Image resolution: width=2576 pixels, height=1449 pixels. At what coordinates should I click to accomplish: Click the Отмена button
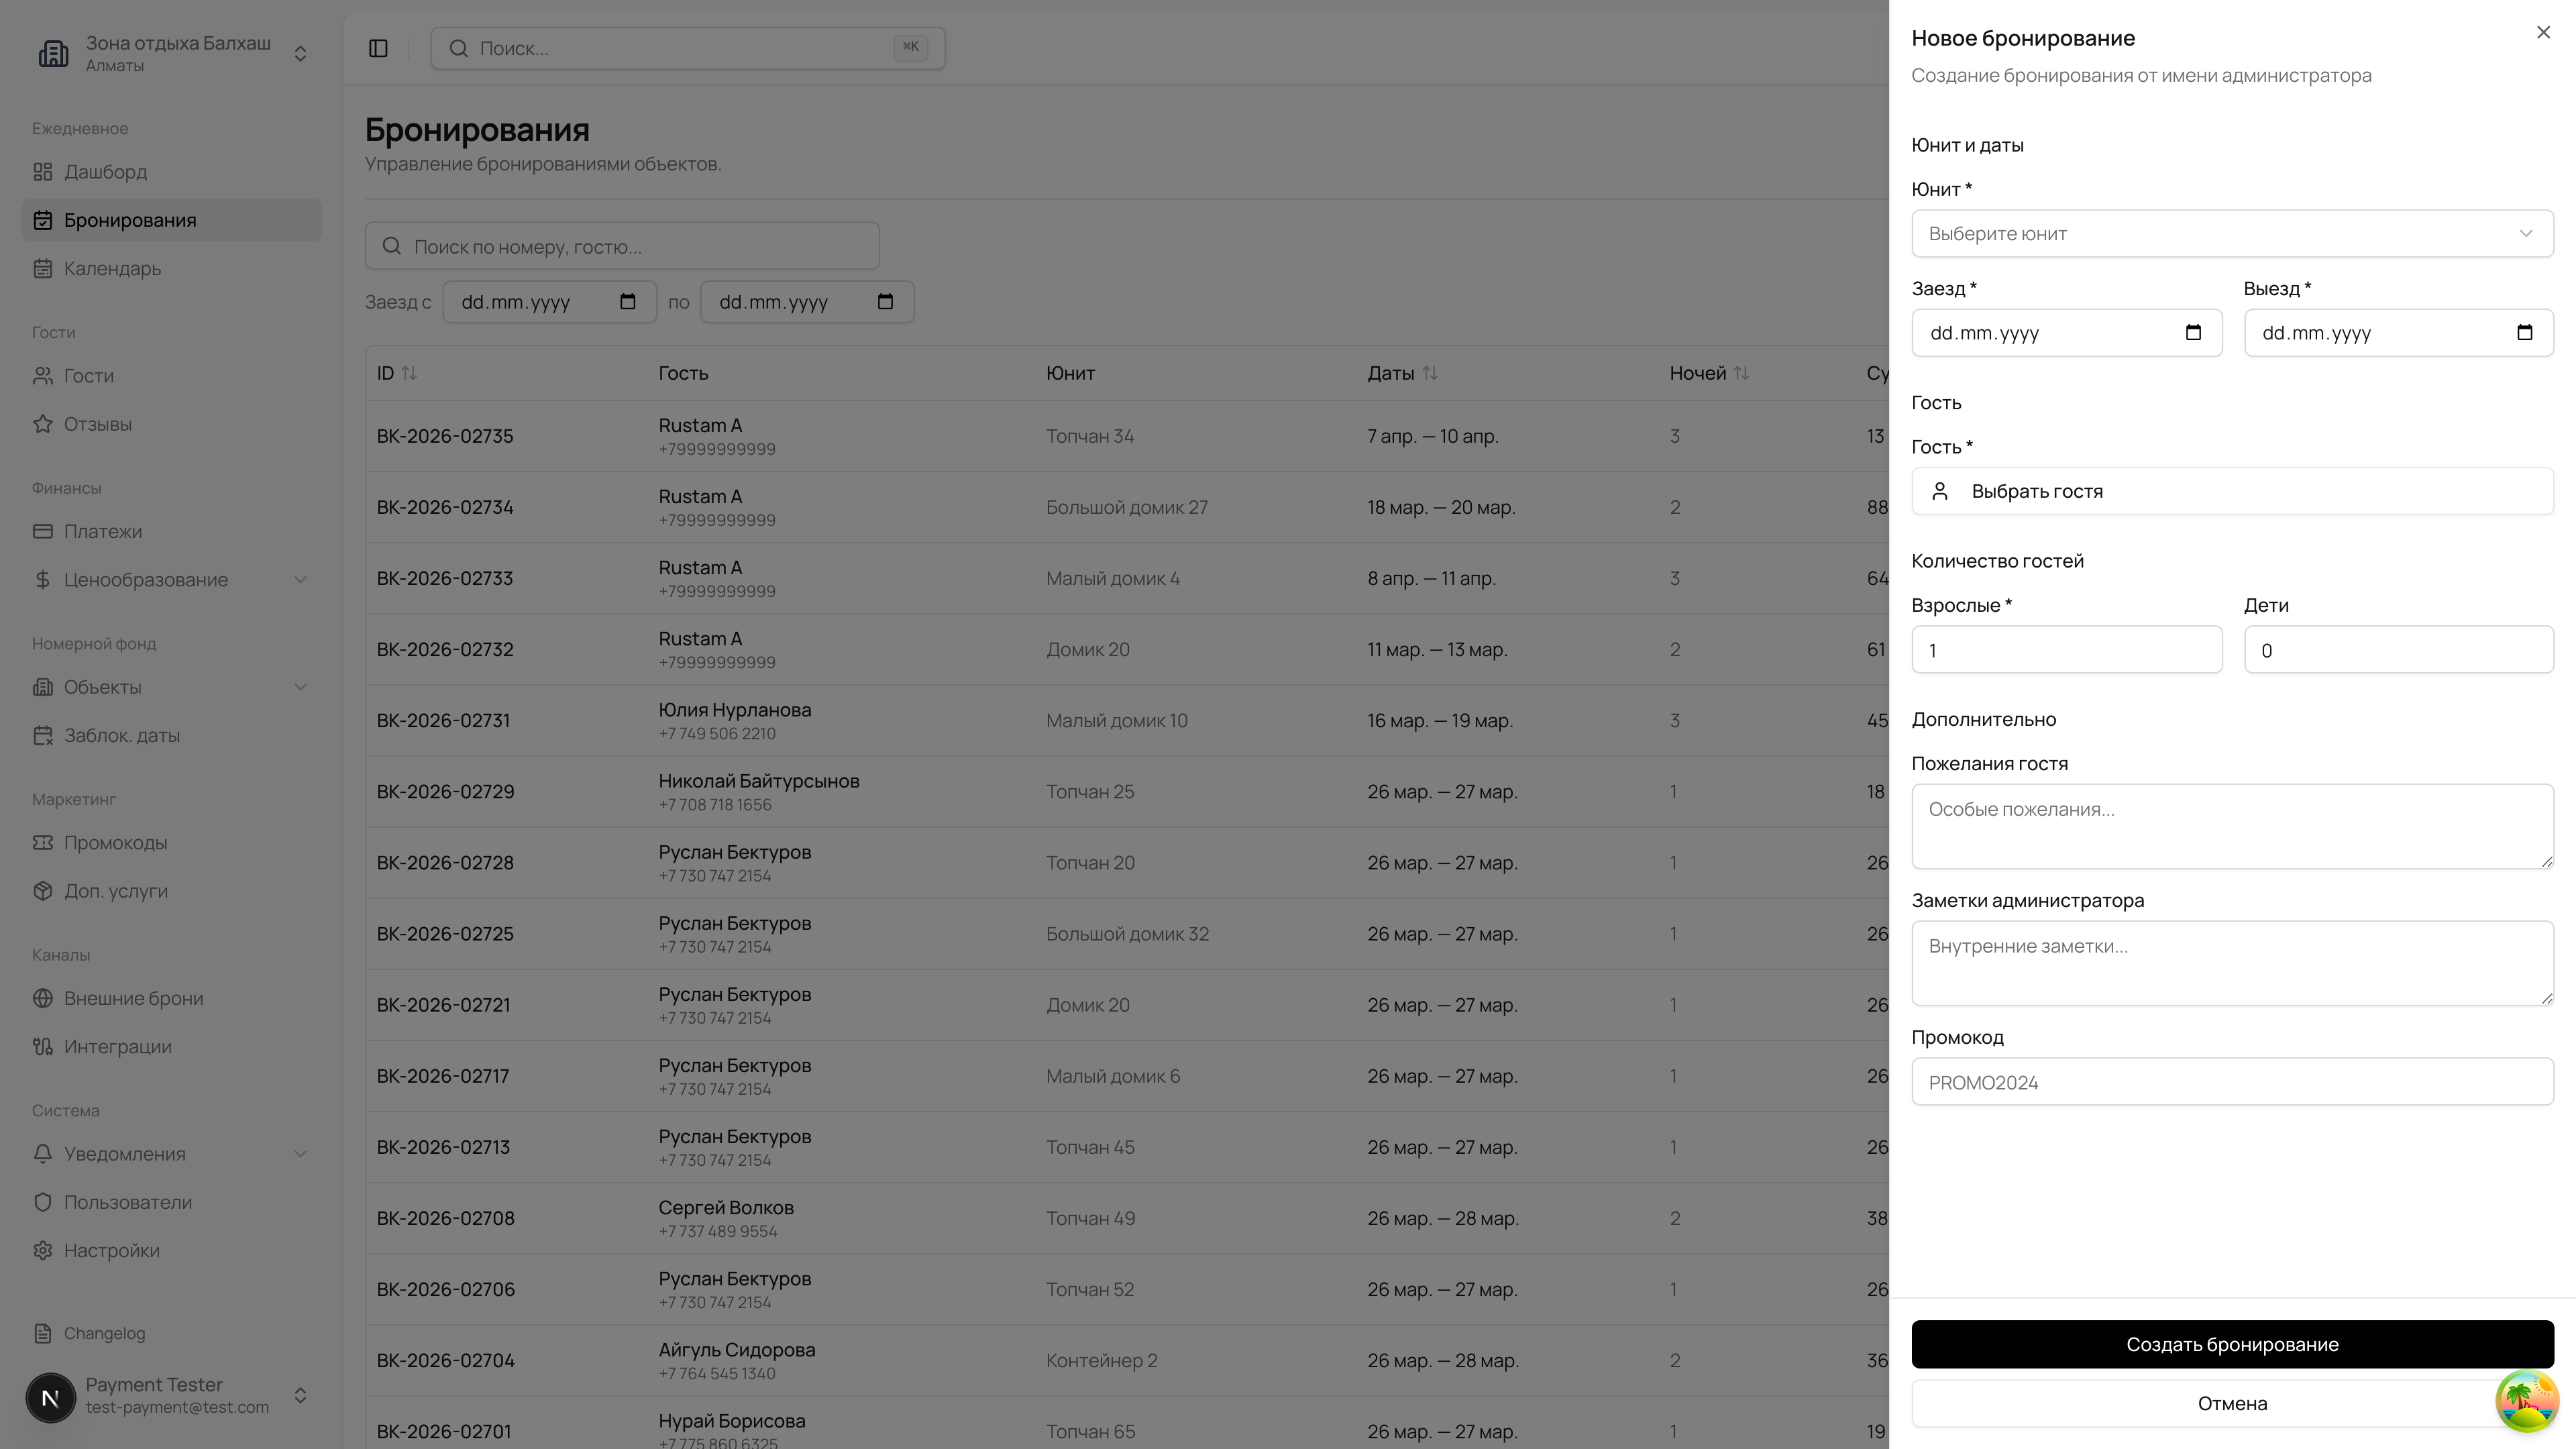point(2200,1403)
